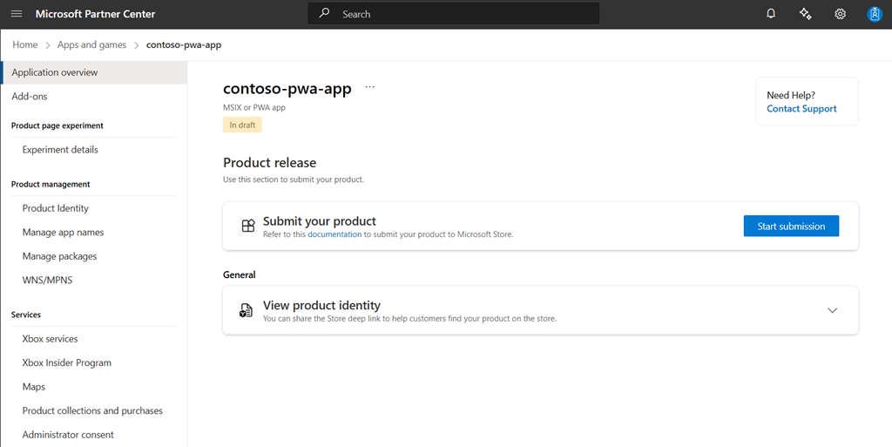Open the documentation link
The image size is (892, 447).
[334, 234]
